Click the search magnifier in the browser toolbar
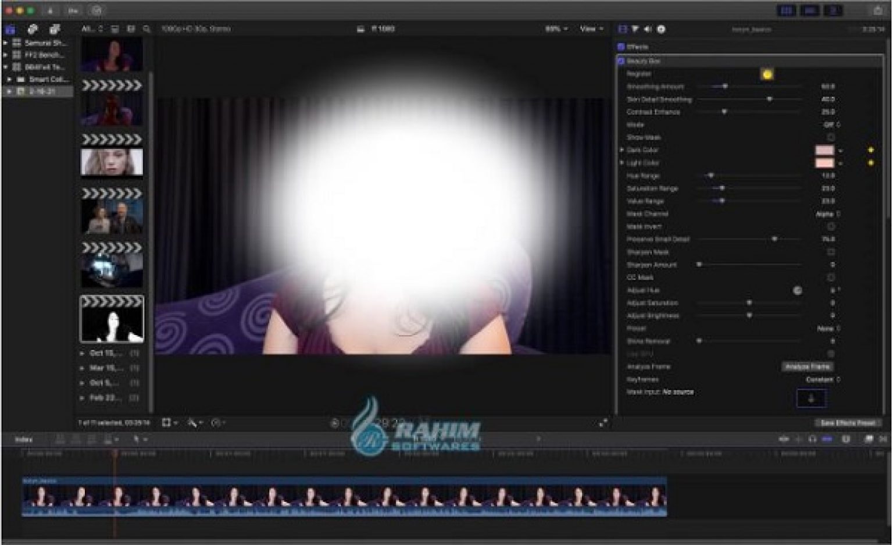Screen dimensions: 893x545 point(147,27)
